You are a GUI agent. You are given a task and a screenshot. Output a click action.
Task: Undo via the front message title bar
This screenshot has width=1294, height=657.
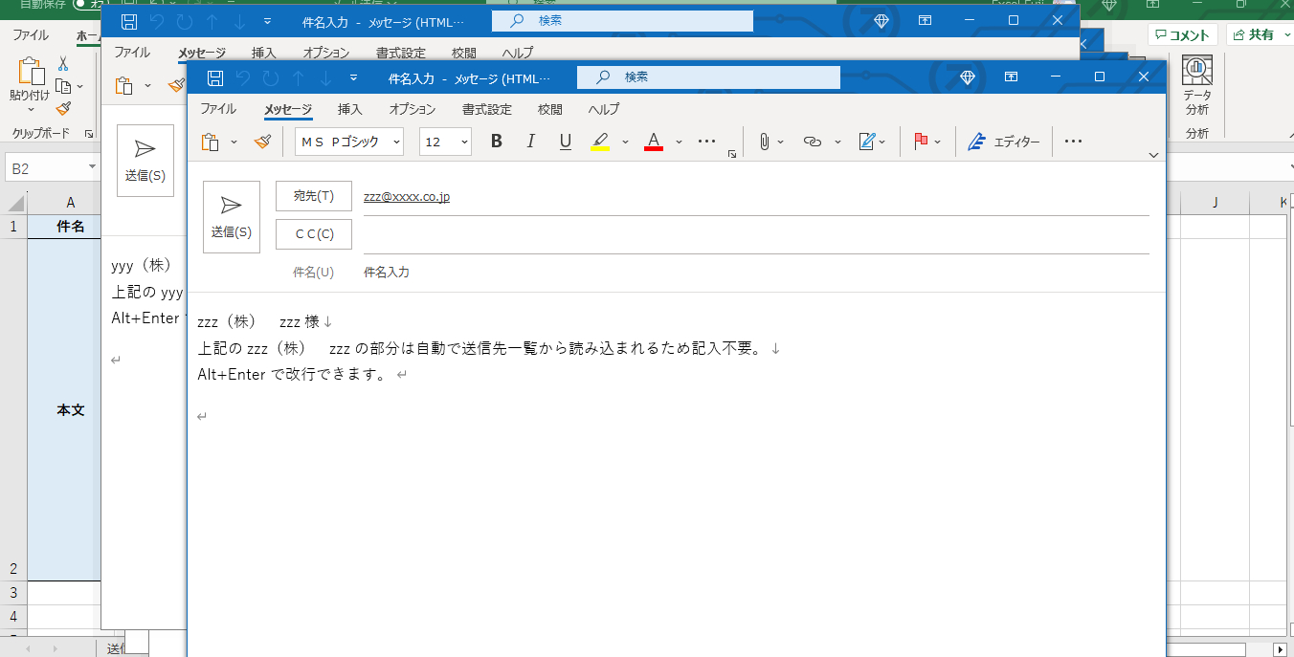click(x=243, y=77)
